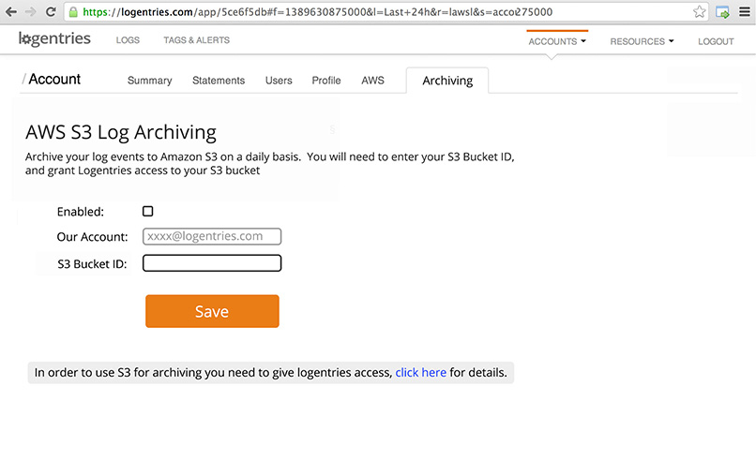The image size is (756, 461).
Task: Click the browser back arrow
Action: point(11,12)
